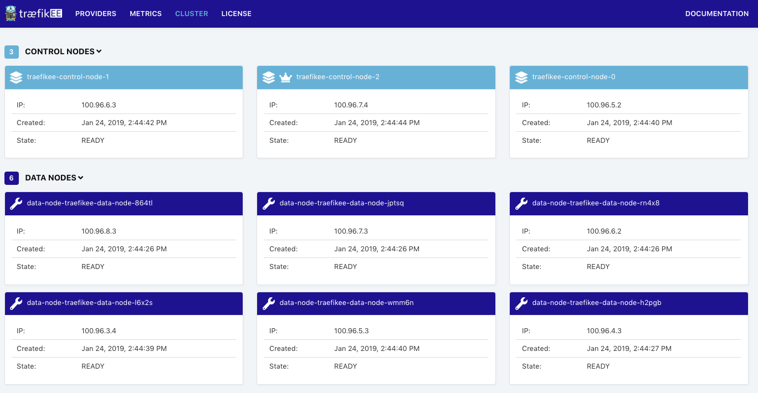Click the wrench icon on data-node-864tl
758x393 pixels.
pos(16,204)
